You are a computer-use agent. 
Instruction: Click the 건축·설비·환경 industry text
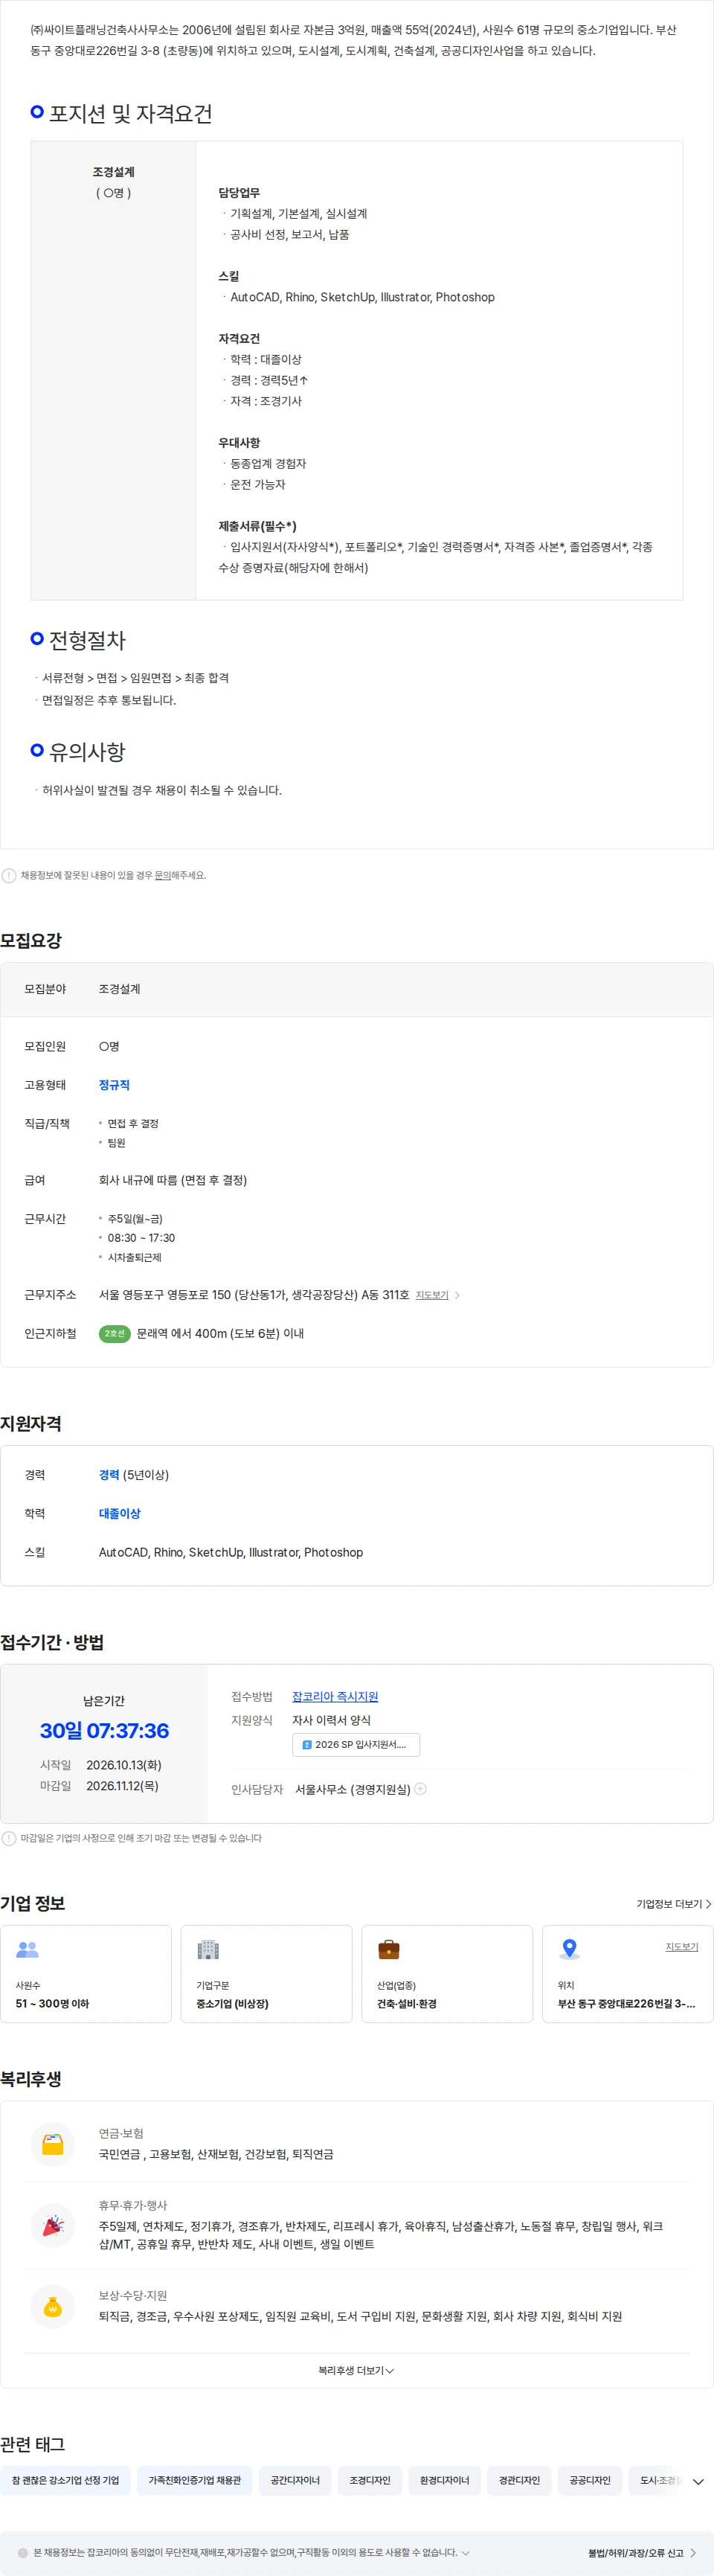click(406, 2004)
